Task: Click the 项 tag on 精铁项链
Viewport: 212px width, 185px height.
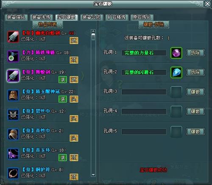Action: point(74,60)
